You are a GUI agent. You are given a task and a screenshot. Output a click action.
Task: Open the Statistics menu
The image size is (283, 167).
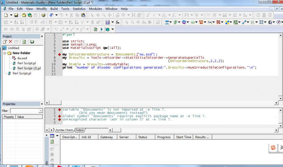click(79, 9)
